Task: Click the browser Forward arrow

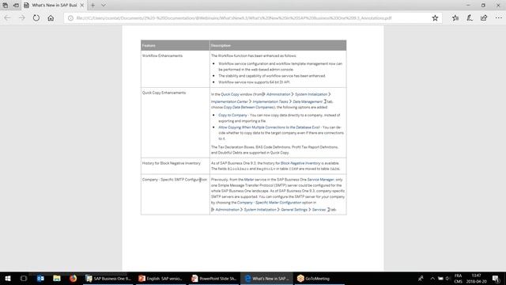Action: [21, 18]
